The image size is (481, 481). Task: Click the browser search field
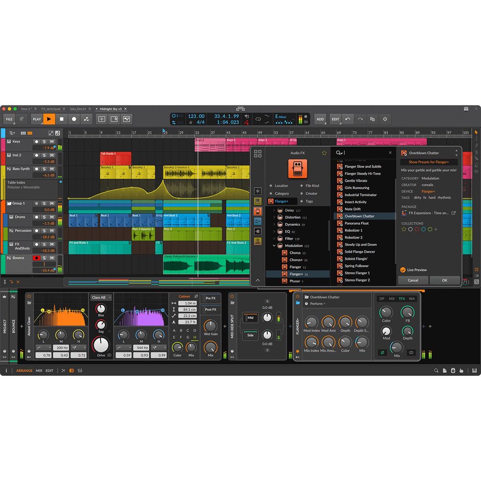pos(365,152)
